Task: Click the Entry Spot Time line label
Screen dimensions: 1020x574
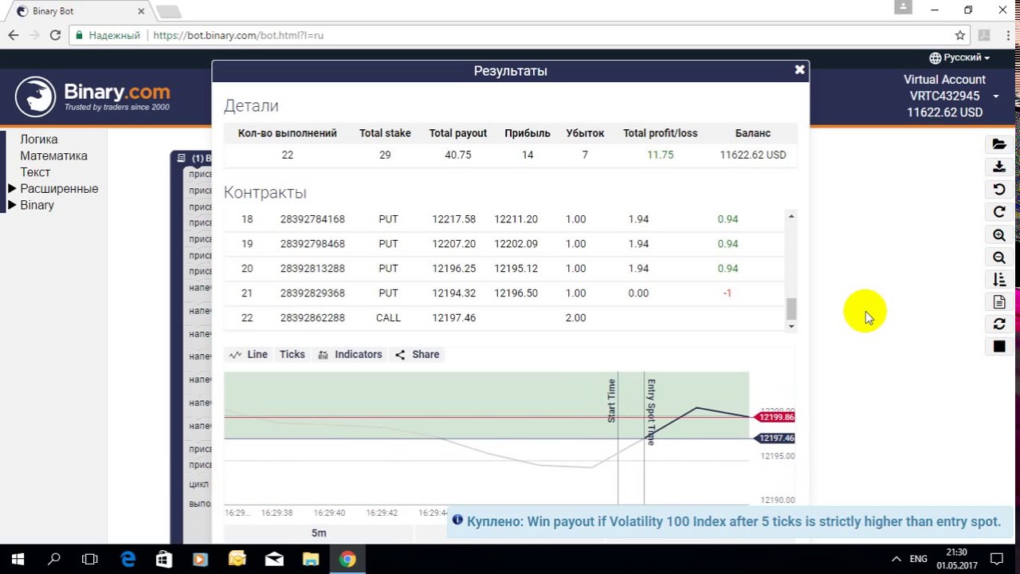Action: coord(651,412)
